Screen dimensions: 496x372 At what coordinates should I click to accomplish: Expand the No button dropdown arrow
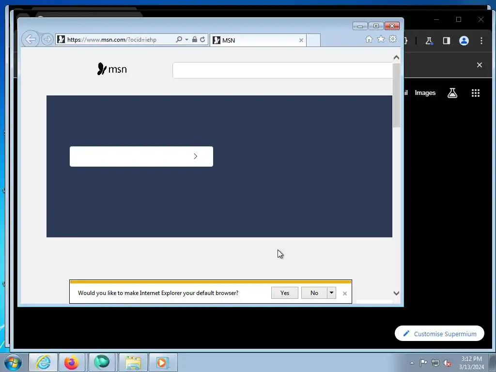[x=331, y=293]
